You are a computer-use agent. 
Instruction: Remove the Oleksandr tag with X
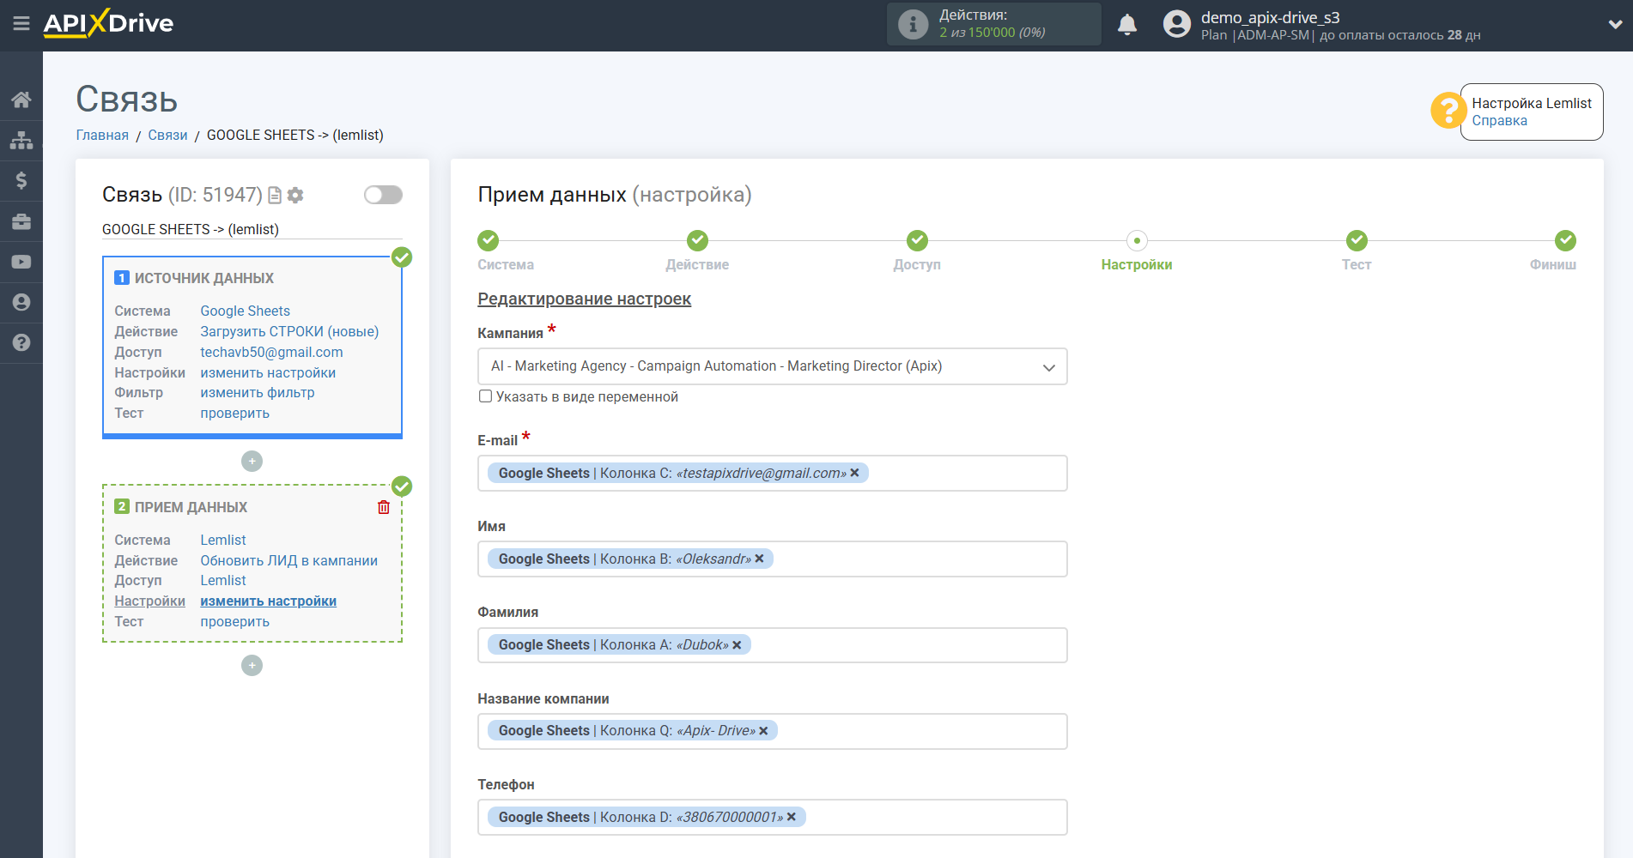(x=759, y=559)
